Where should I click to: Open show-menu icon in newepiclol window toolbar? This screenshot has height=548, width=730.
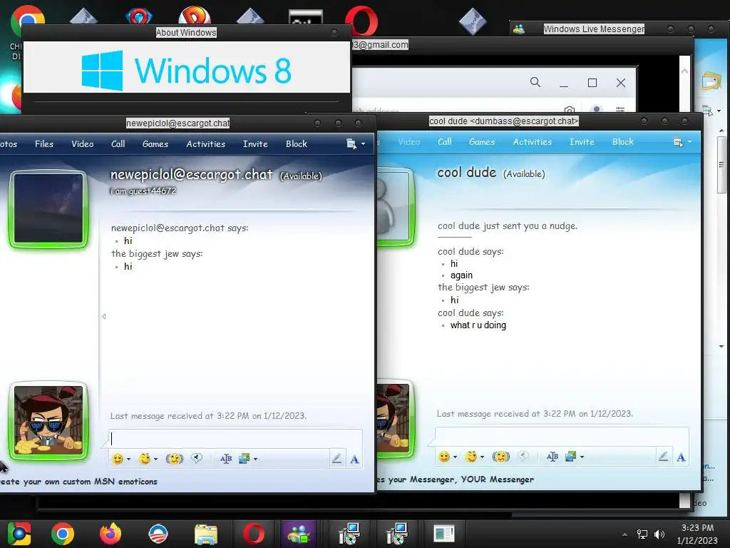tap(356, 144)
